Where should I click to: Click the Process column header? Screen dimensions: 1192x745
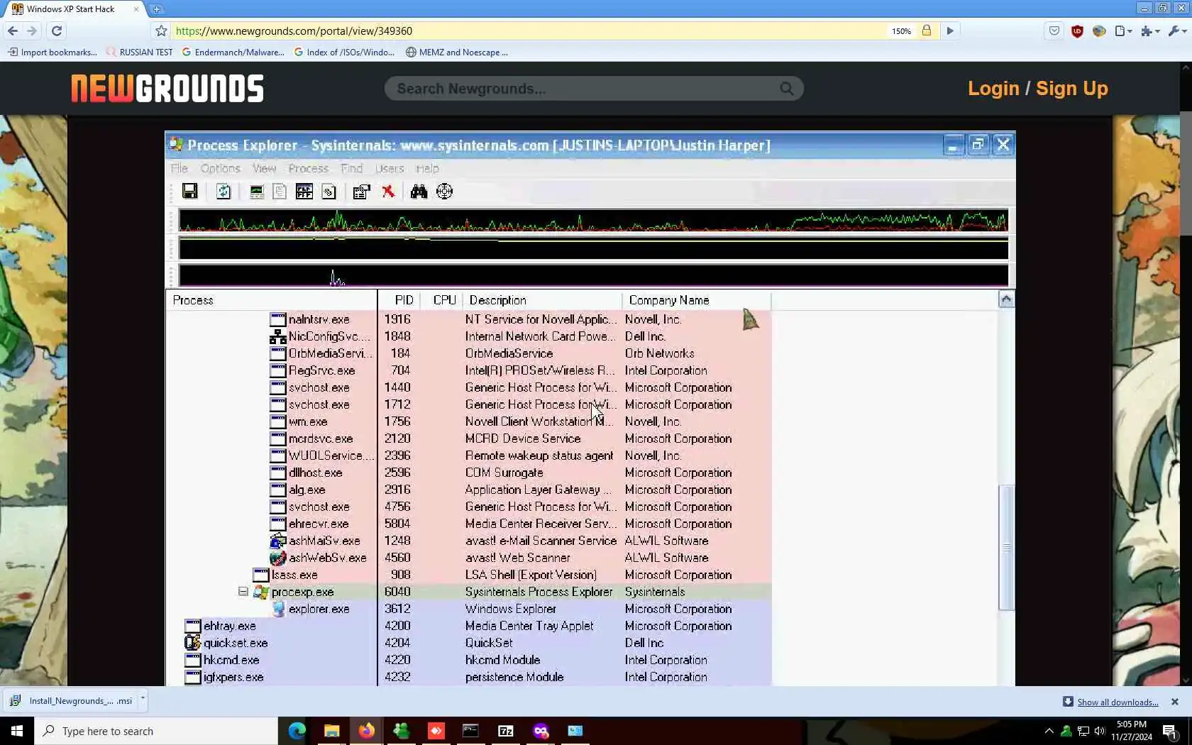(x=272, y=300)
